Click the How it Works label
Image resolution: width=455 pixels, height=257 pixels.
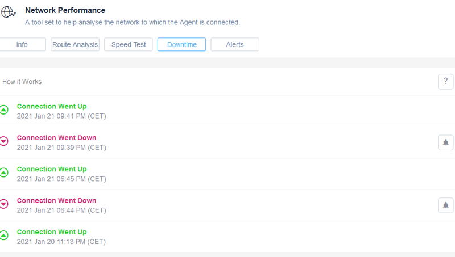click(22, 82)
